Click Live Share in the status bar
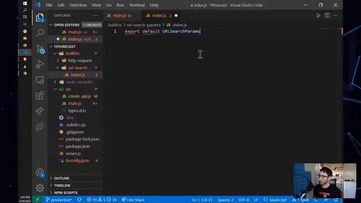Image resolution: width=361 pixels, height=203 pixels. pos(133,200)
